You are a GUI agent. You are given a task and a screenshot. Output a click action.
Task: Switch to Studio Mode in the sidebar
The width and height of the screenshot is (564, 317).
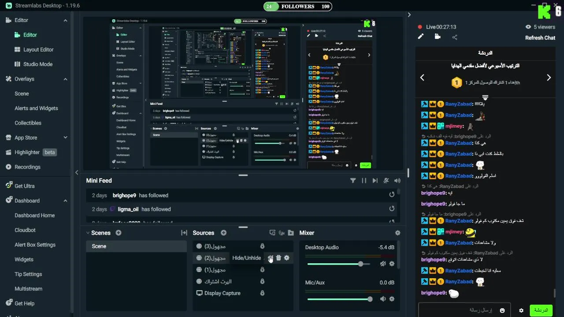33,64
